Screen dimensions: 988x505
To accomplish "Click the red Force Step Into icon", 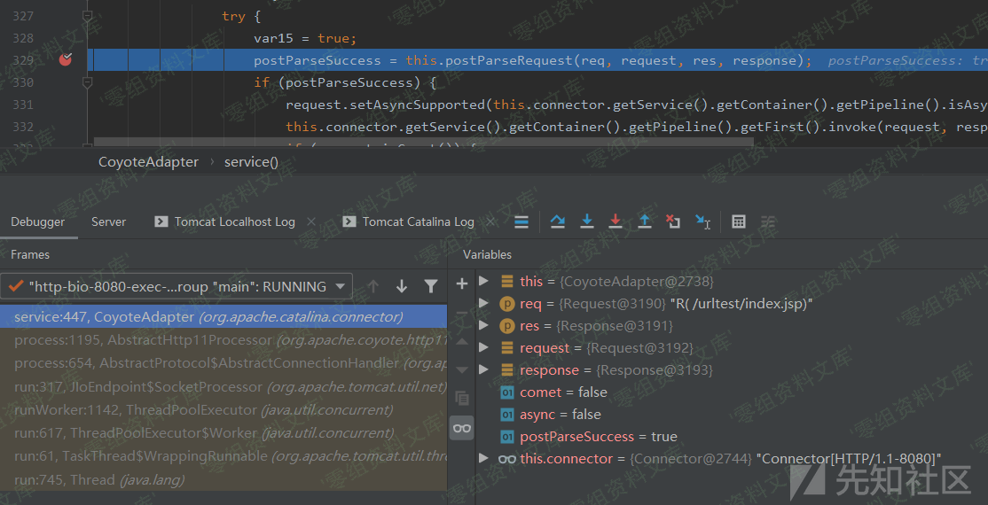I will click(616, 221).
